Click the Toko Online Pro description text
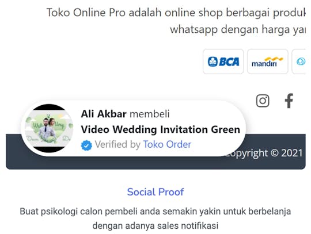This screenshot has height=234, width=311. click(x=176, y=21)
